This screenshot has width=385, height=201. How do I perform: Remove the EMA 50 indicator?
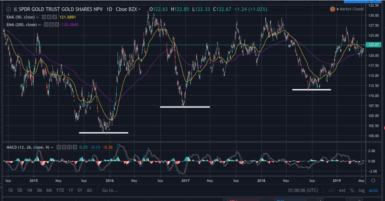(x=54, y=17)
